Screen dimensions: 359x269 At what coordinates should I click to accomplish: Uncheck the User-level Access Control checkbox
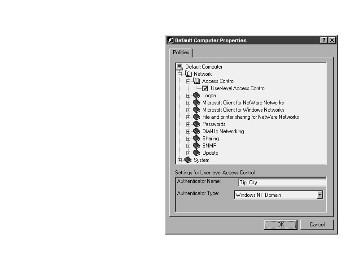206,88
